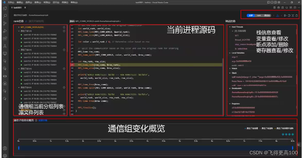Open the Accounts icon in activity bar
The image size is (302, 158).
[5, 148]
